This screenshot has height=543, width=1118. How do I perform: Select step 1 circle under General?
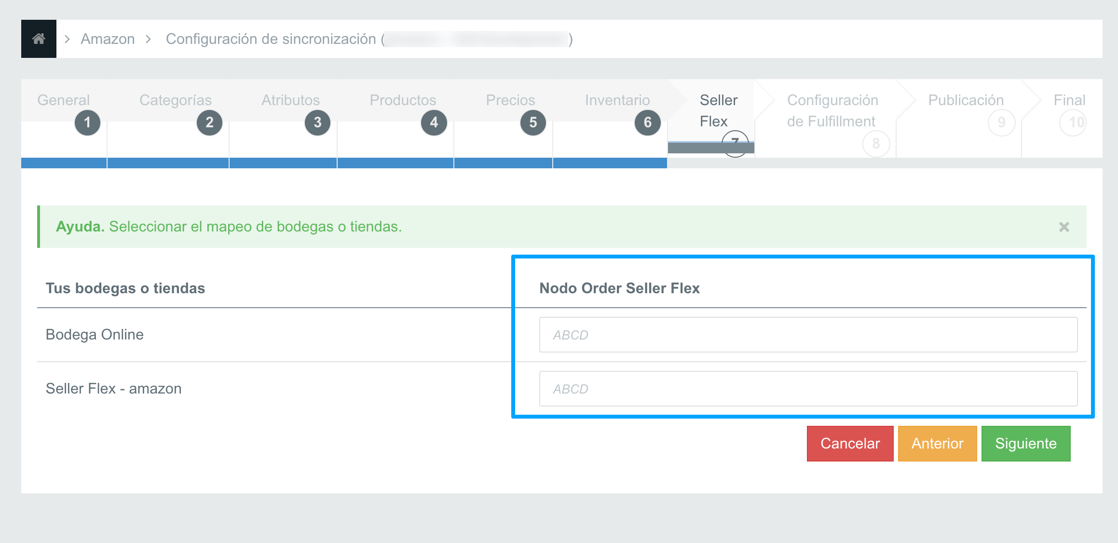[x=87, y=122]
